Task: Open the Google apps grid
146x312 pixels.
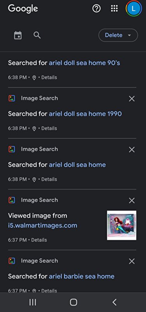Action: (114, 9)
